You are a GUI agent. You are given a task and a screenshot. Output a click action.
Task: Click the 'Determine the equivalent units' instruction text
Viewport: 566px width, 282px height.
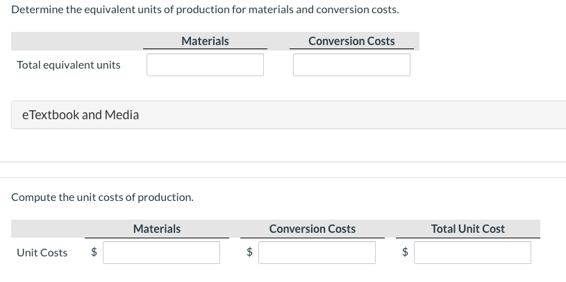tap(205, 10)
